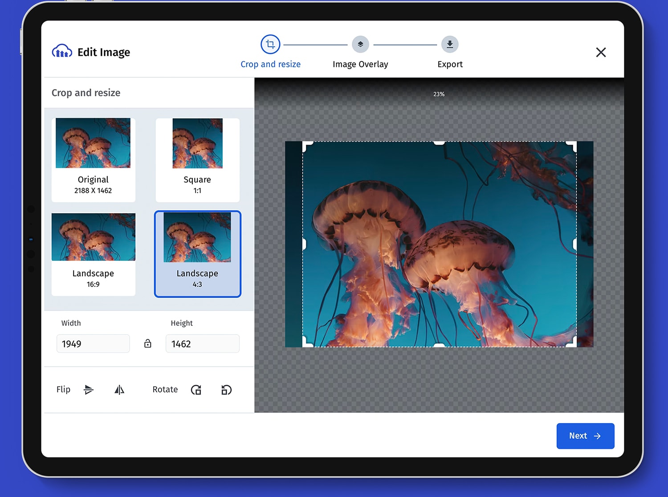
Task: Select the Original 2188 X 1462 preset
Action: 93,159
